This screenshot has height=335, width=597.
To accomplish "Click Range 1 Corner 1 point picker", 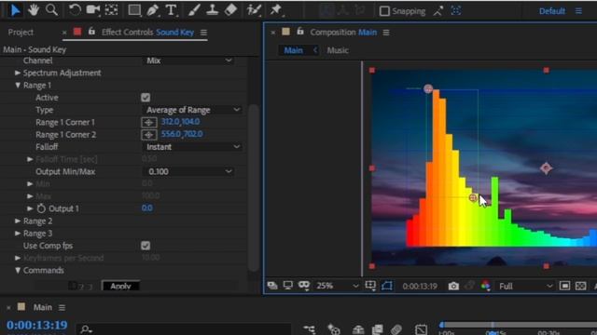I will pyautogui.click(x=149, y=122).
